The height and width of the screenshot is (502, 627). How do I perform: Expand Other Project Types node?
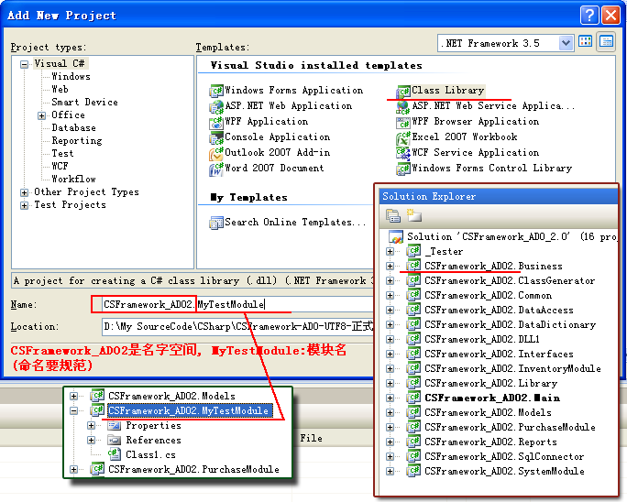pyautogui.click(x=25, y=192)
